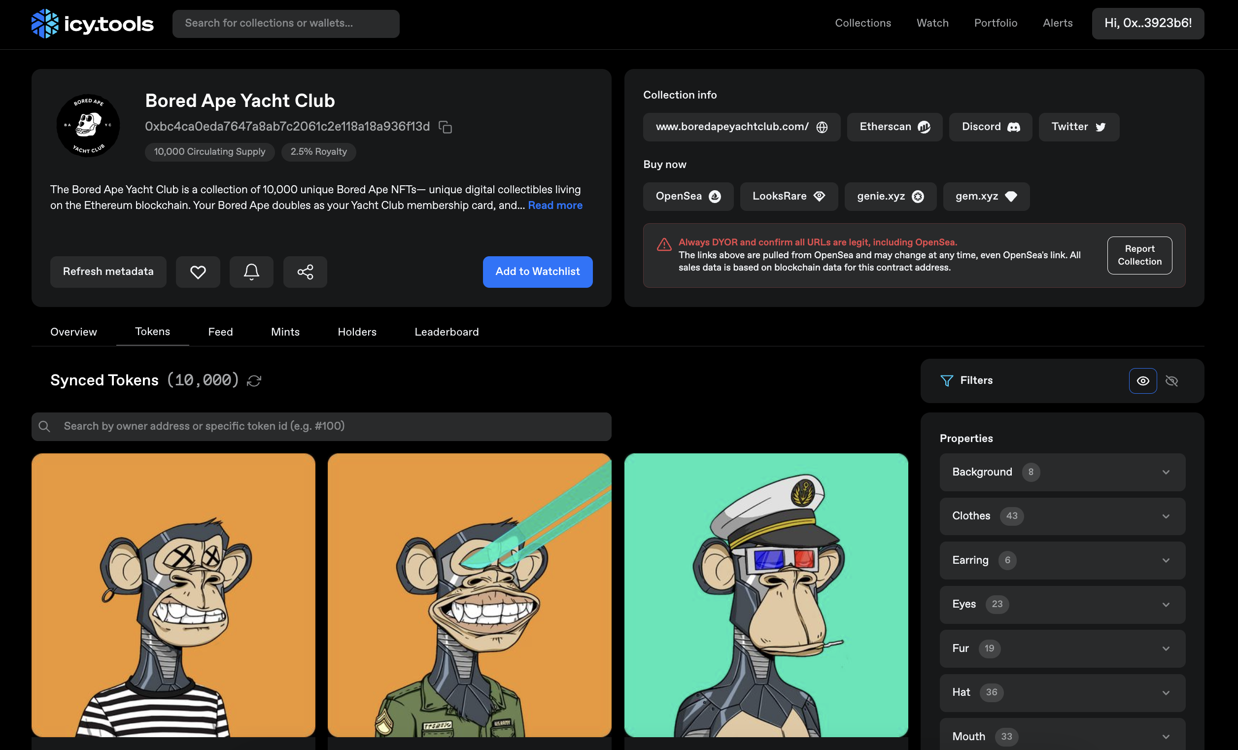Click the warning triangle icon
The image size is (1238, 750).
(x=664, y=244)
